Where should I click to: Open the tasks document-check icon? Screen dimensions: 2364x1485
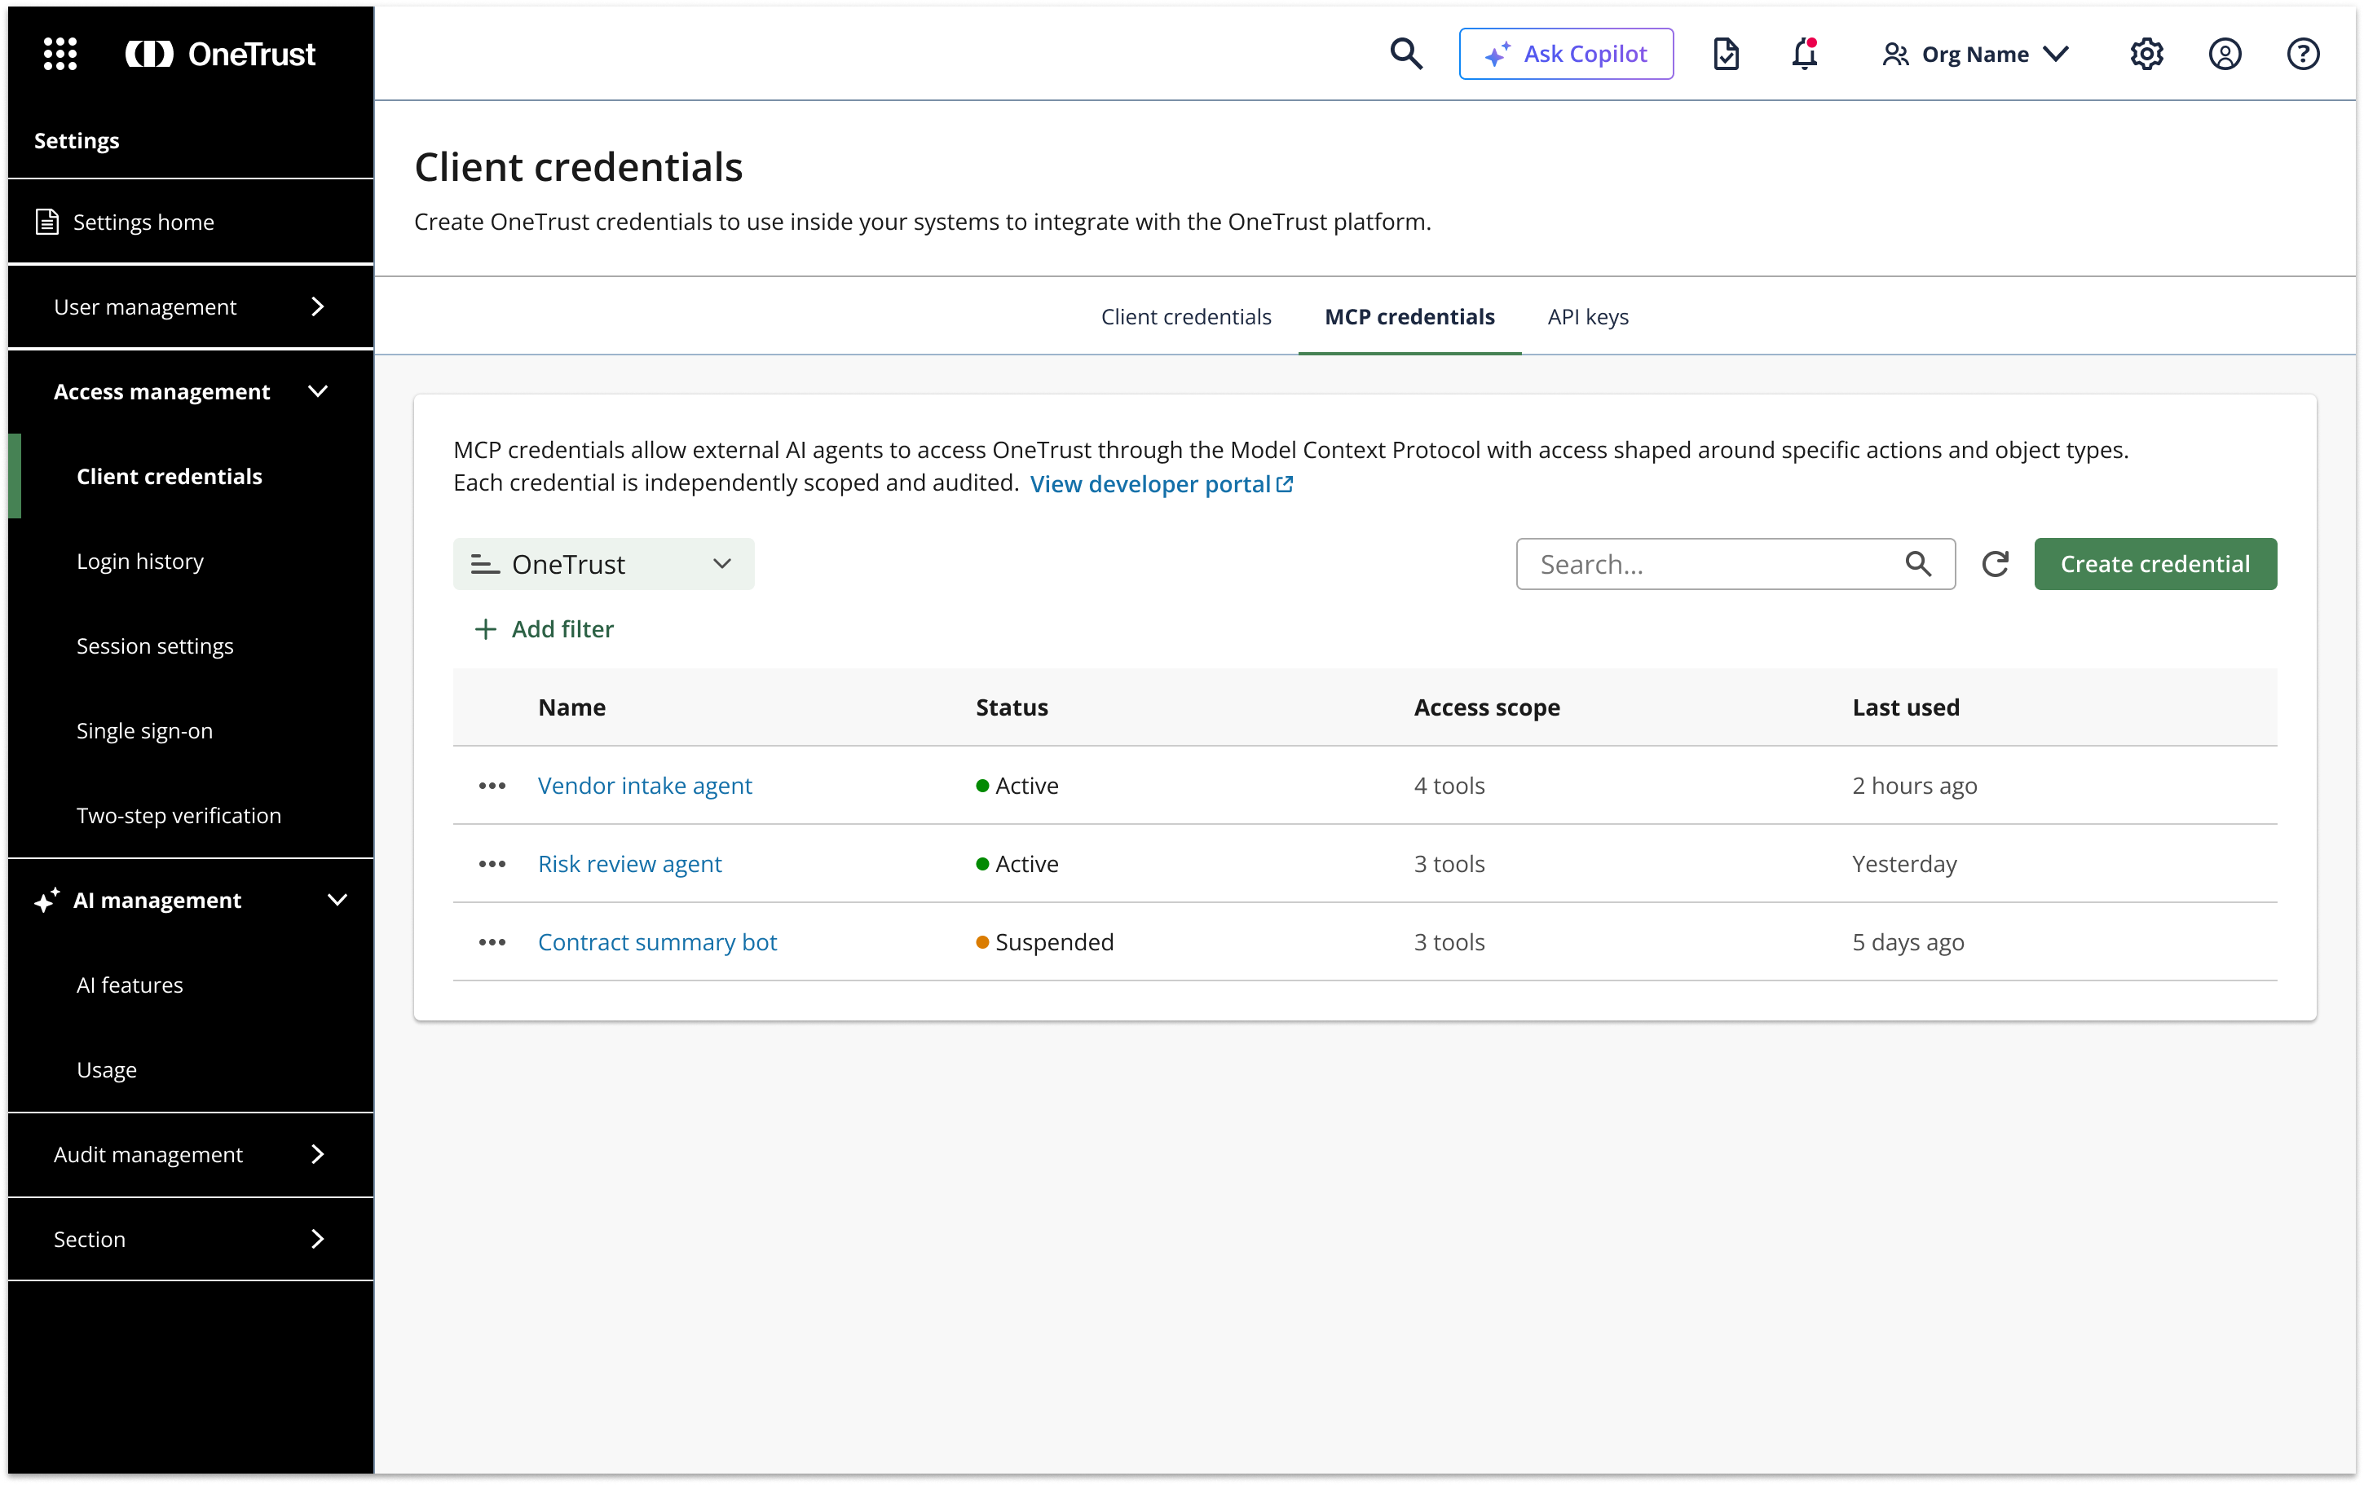coord(1726,54)
